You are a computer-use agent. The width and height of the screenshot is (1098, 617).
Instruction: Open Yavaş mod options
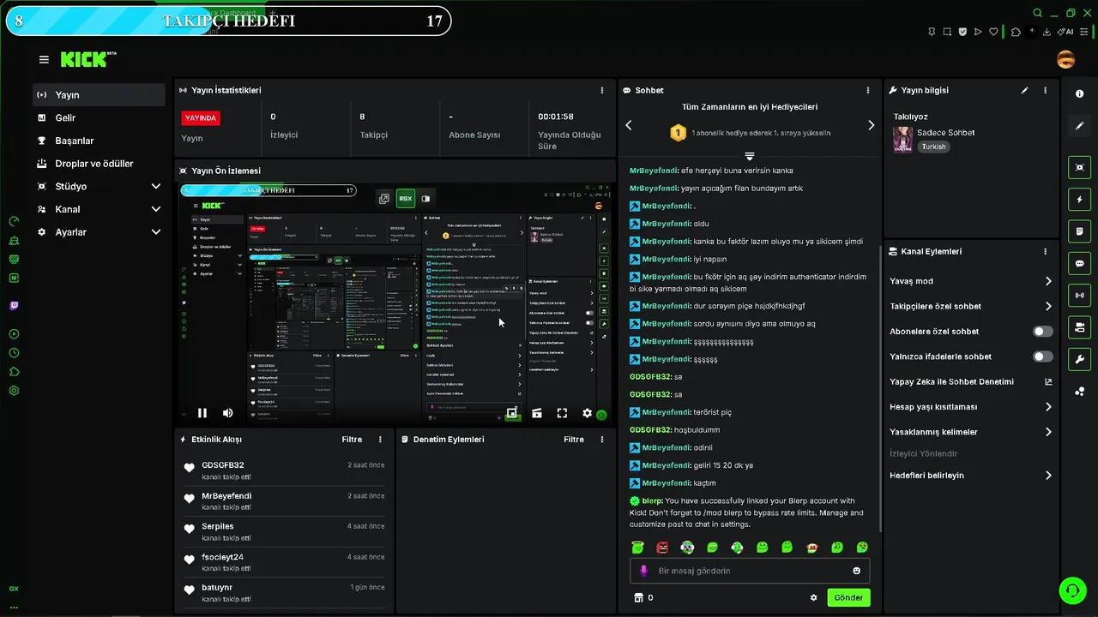point(971,281)
